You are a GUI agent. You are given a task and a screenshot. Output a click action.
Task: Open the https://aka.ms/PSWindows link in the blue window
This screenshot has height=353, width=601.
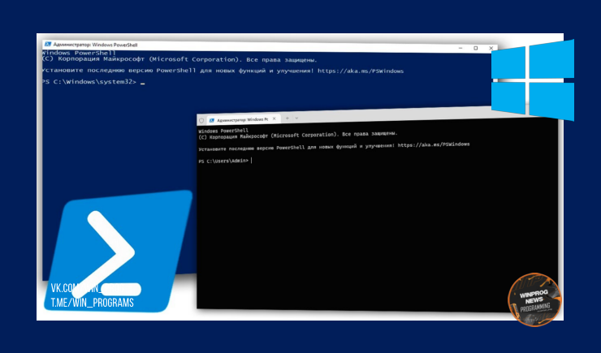(361, 71)
